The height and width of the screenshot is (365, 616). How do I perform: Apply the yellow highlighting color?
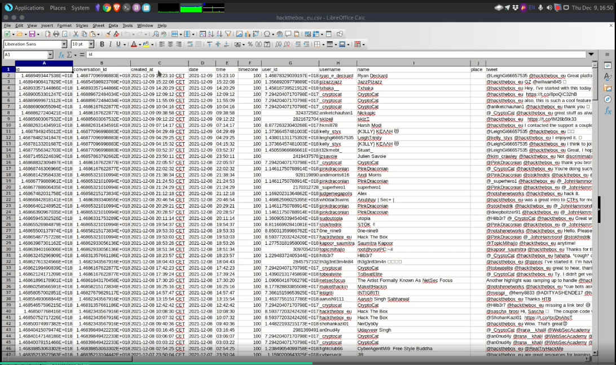click(x=146, y=45)
